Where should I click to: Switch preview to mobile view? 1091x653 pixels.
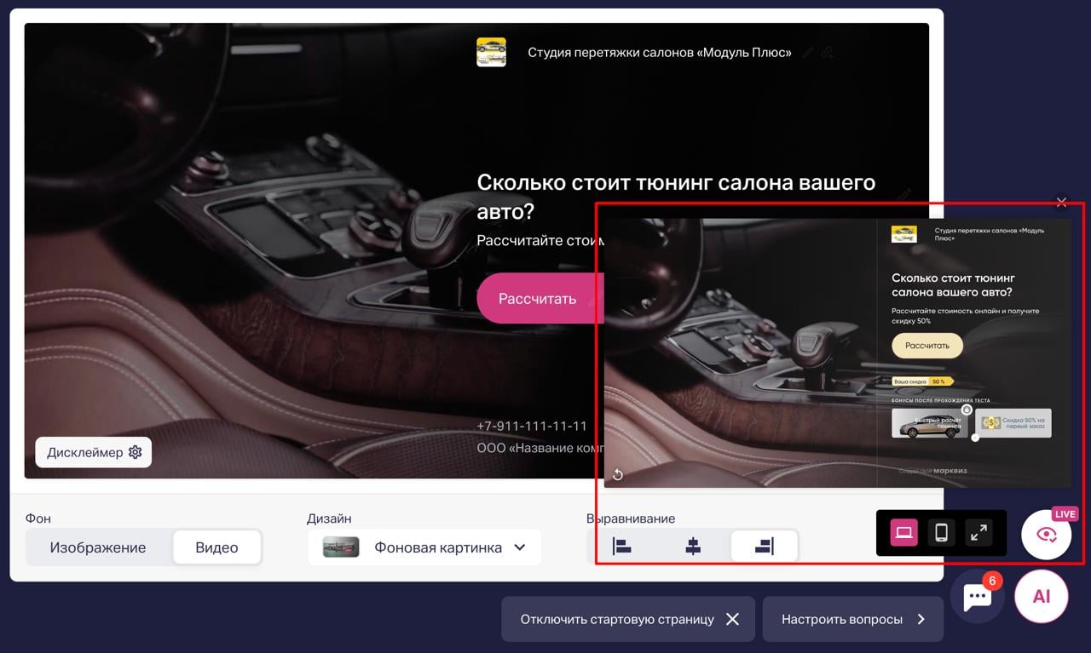click(942, 533)
